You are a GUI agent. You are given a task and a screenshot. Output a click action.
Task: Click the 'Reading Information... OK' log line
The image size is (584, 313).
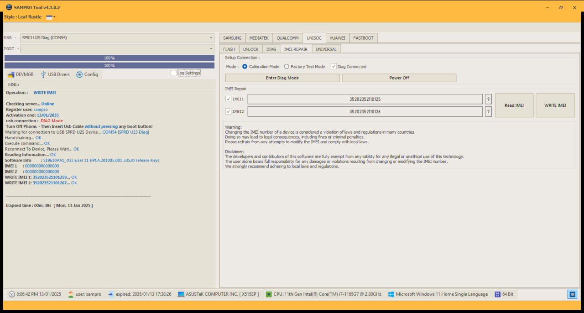click(30, 155)
